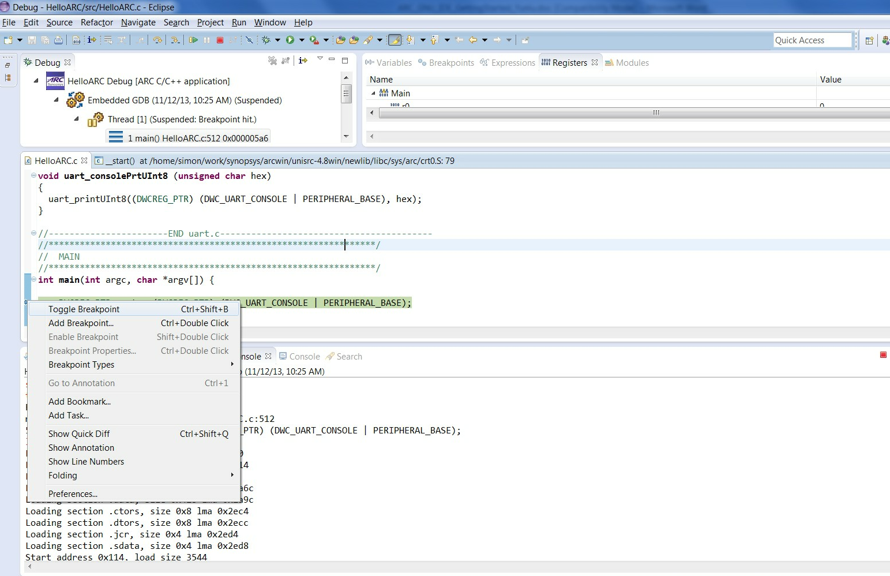
Task: Click the Save icon in toolbar
Action: 32,40
